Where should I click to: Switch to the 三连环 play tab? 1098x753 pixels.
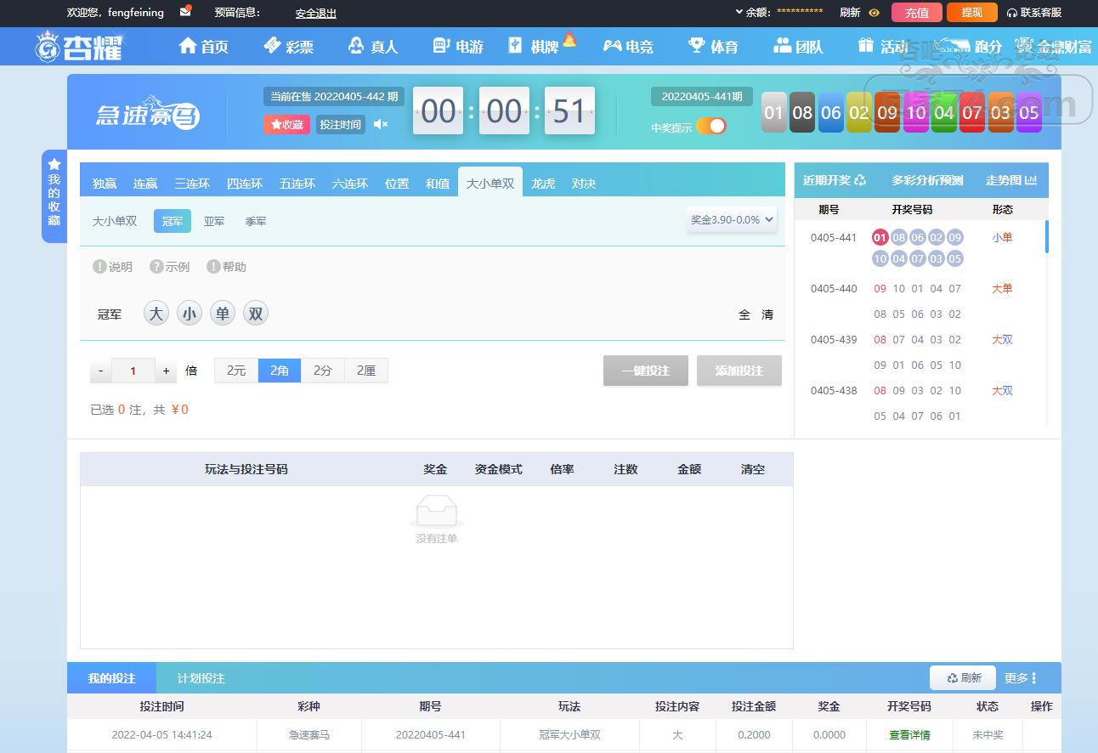(x=192, y=184)
